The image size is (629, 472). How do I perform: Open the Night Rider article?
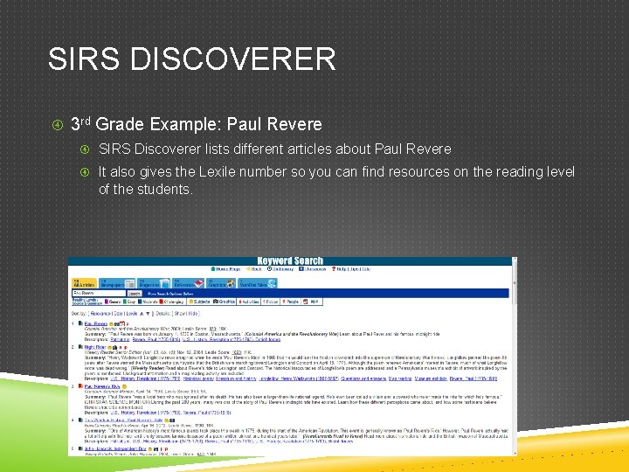point(95,347)
